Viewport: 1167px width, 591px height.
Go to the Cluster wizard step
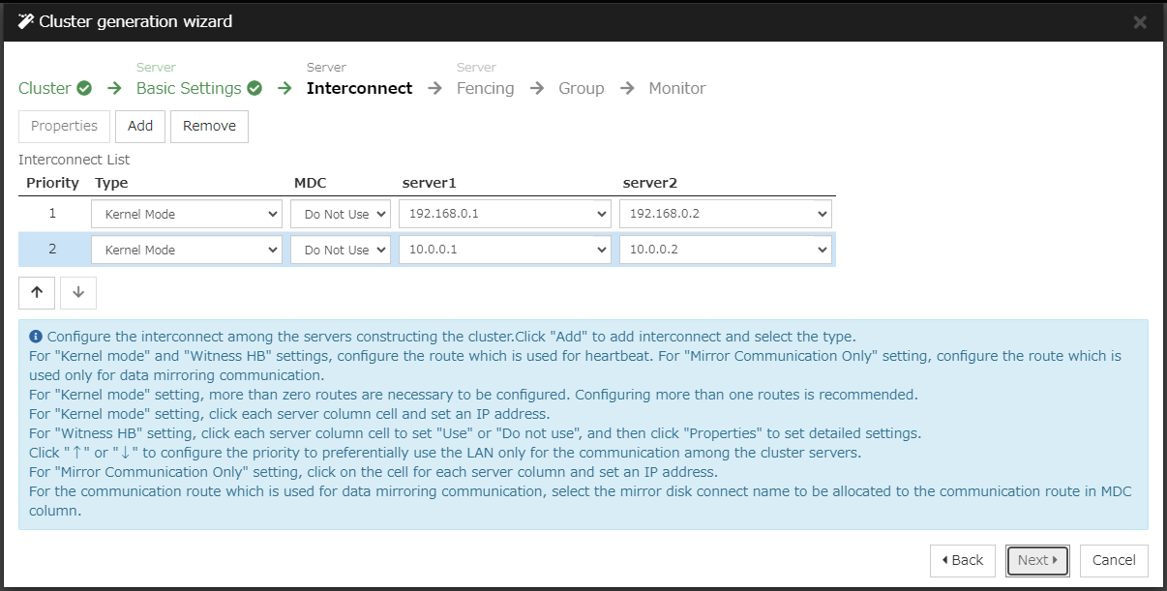[x=45, y=88]
